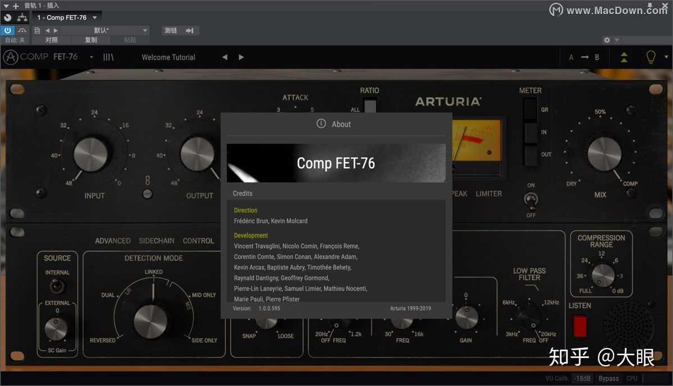The image size is (673, 386).
Task: Open the tutorial dropdown arrow beside lightbulb
Action: 666,57
